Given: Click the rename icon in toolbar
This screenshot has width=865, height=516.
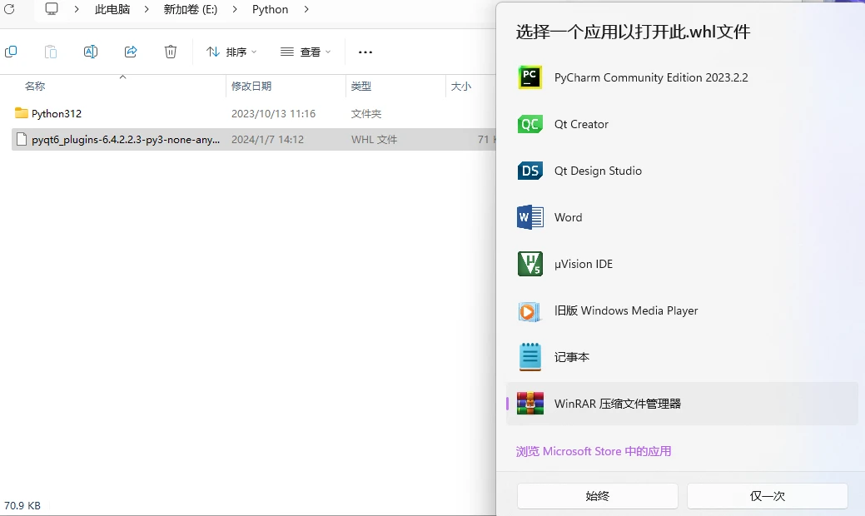Looking at the screenshot, I should pyautogui.click(x=91, y=52).
